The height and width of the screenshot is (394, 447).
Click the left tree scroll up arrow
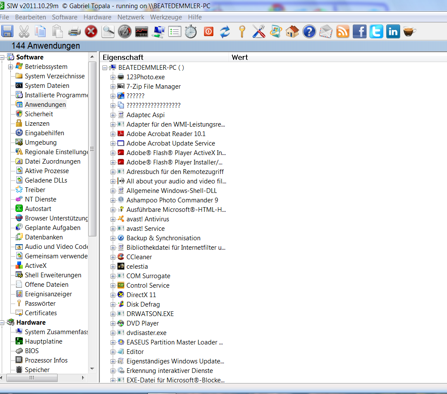(92, 57)
